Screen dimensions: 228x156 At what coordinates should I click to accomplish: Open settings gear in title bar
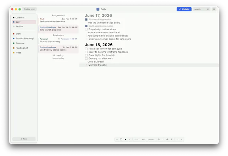click(x=214, y=9)
